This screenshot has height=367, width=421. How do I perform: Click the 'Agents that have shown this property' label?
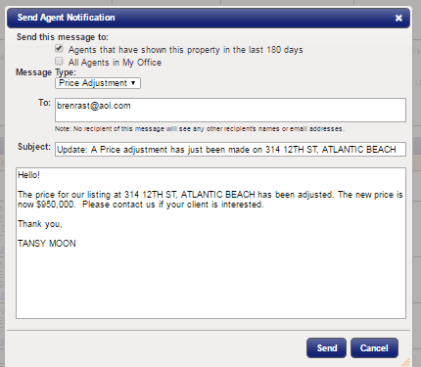point(185,50)
